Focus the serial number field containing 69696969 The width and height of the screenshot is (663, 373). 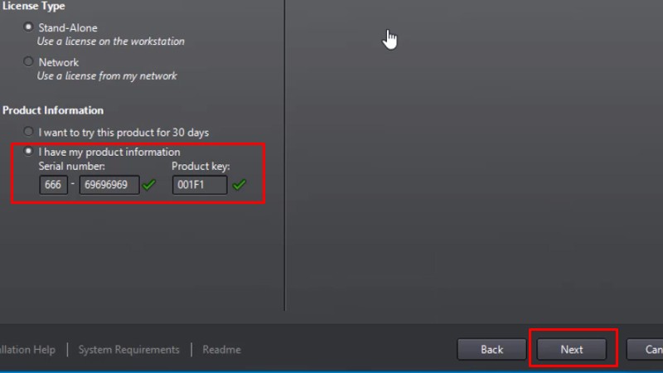click(x=109, y=185)
